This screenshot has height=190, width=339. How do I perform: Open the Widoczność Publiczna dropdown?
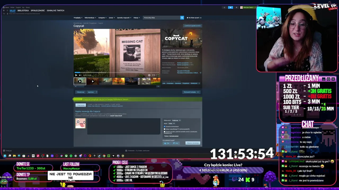click(x=176, y=120)
